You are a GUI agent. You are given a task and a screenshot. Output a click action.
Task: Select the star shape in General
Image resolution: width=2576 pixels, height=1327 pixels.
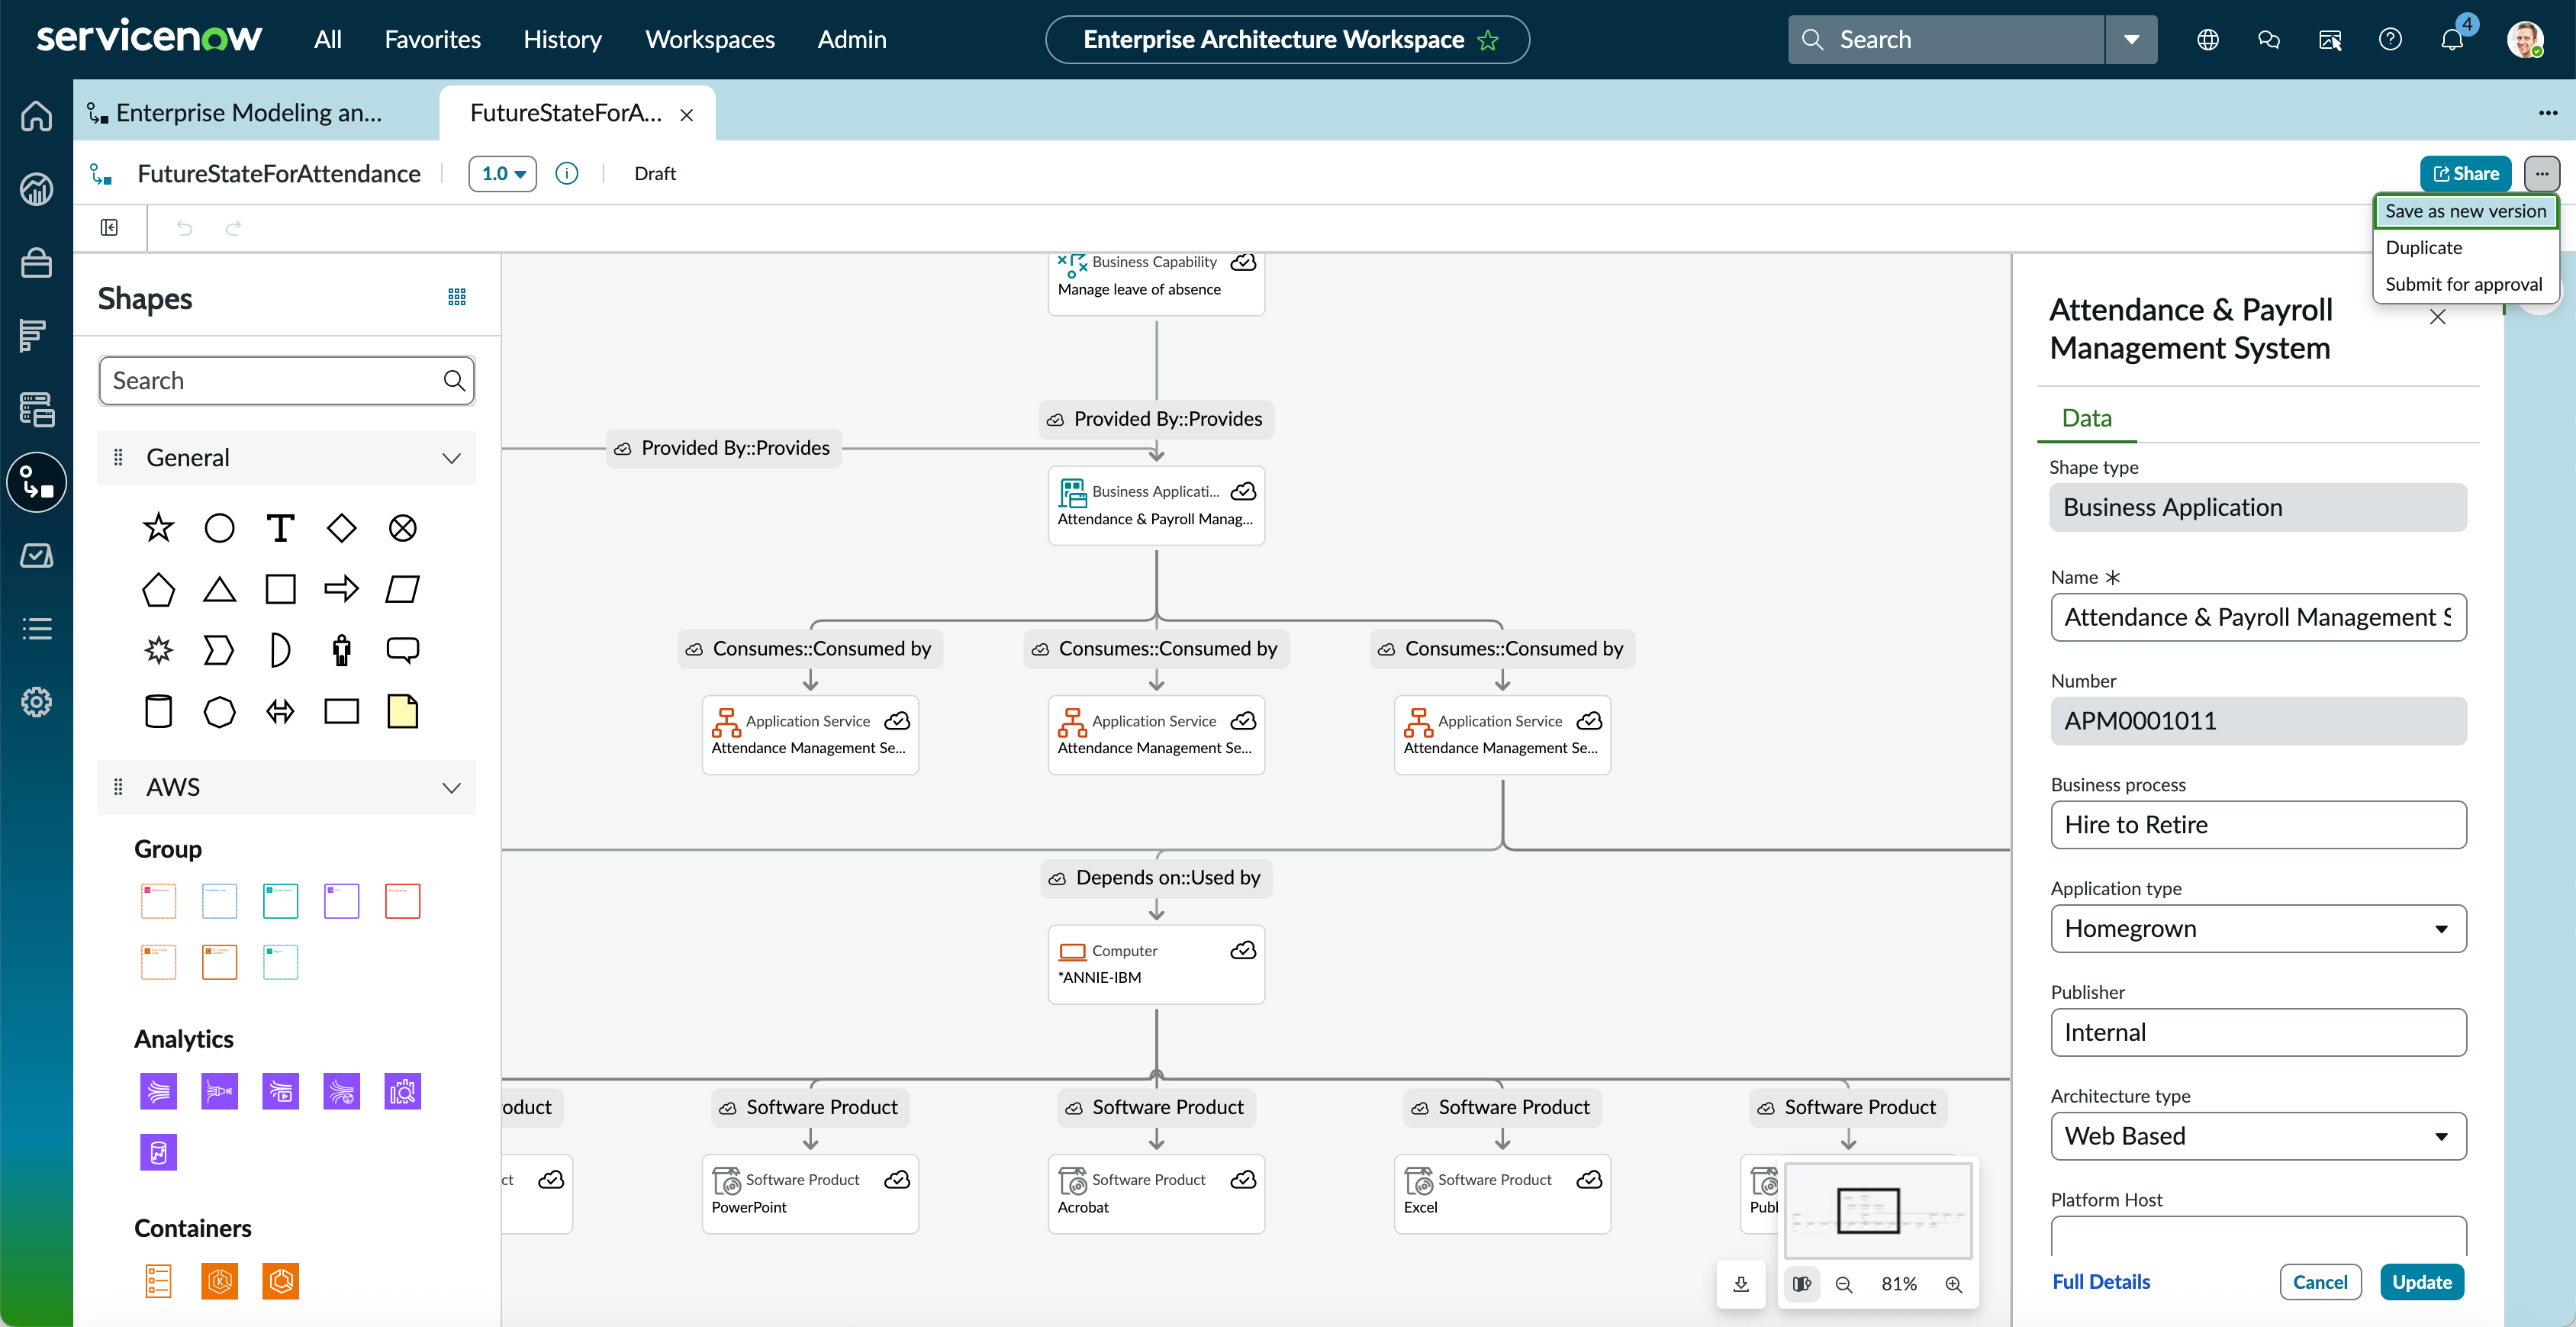158,528
